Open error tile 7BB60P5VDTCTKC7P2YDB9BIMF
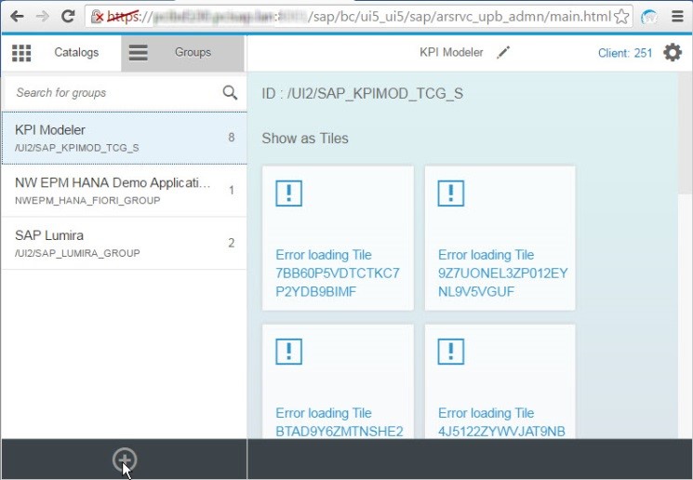This screenshot has height=480, width=693. point(338,237)
